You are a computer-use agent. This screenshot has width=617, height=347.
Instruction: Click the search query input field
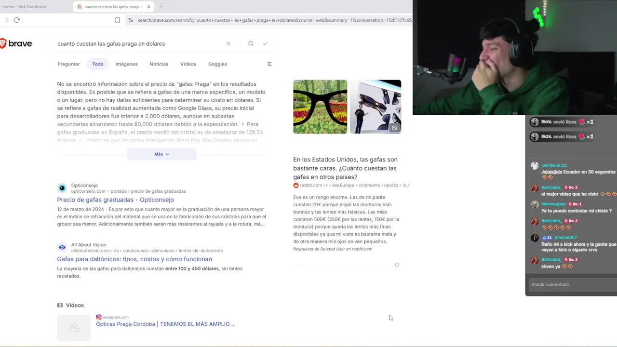[x=140, y=43]
